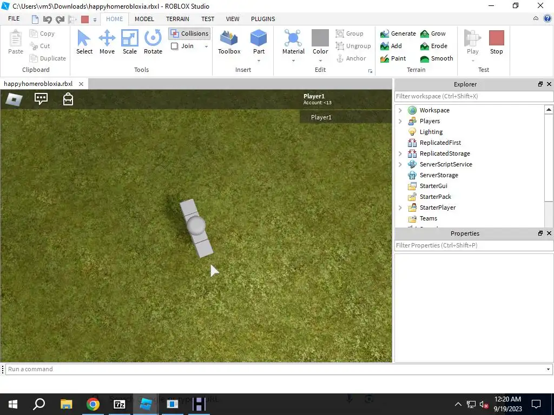Activate the Move tool

pyautogui.click(x=107, y=42)
